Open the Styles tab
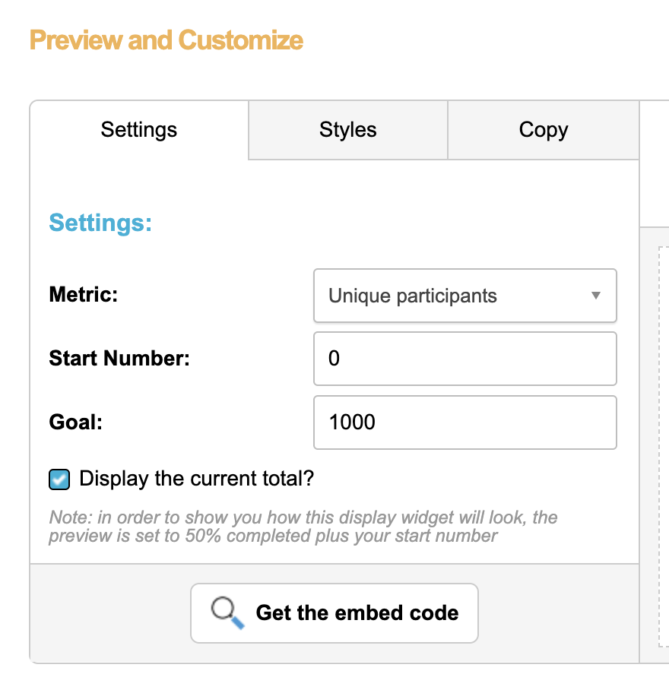 coord(348,130)
